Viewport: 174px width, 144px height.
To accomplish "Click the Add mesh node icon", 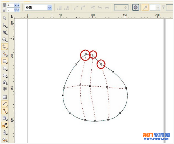I will pyautogui.click(x=59, y=8).
